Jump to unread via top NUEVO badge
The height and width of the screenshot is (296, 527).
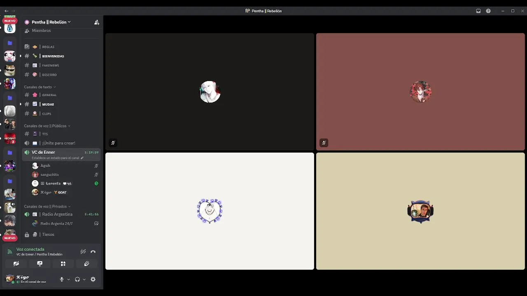tap(10, 21)
